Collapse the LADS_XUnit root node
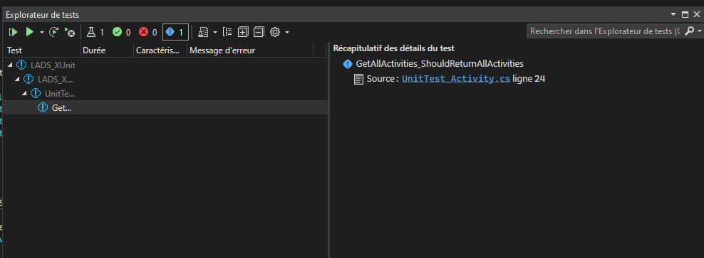This screenshot has width=704, height=258. (x=10, y=65)
